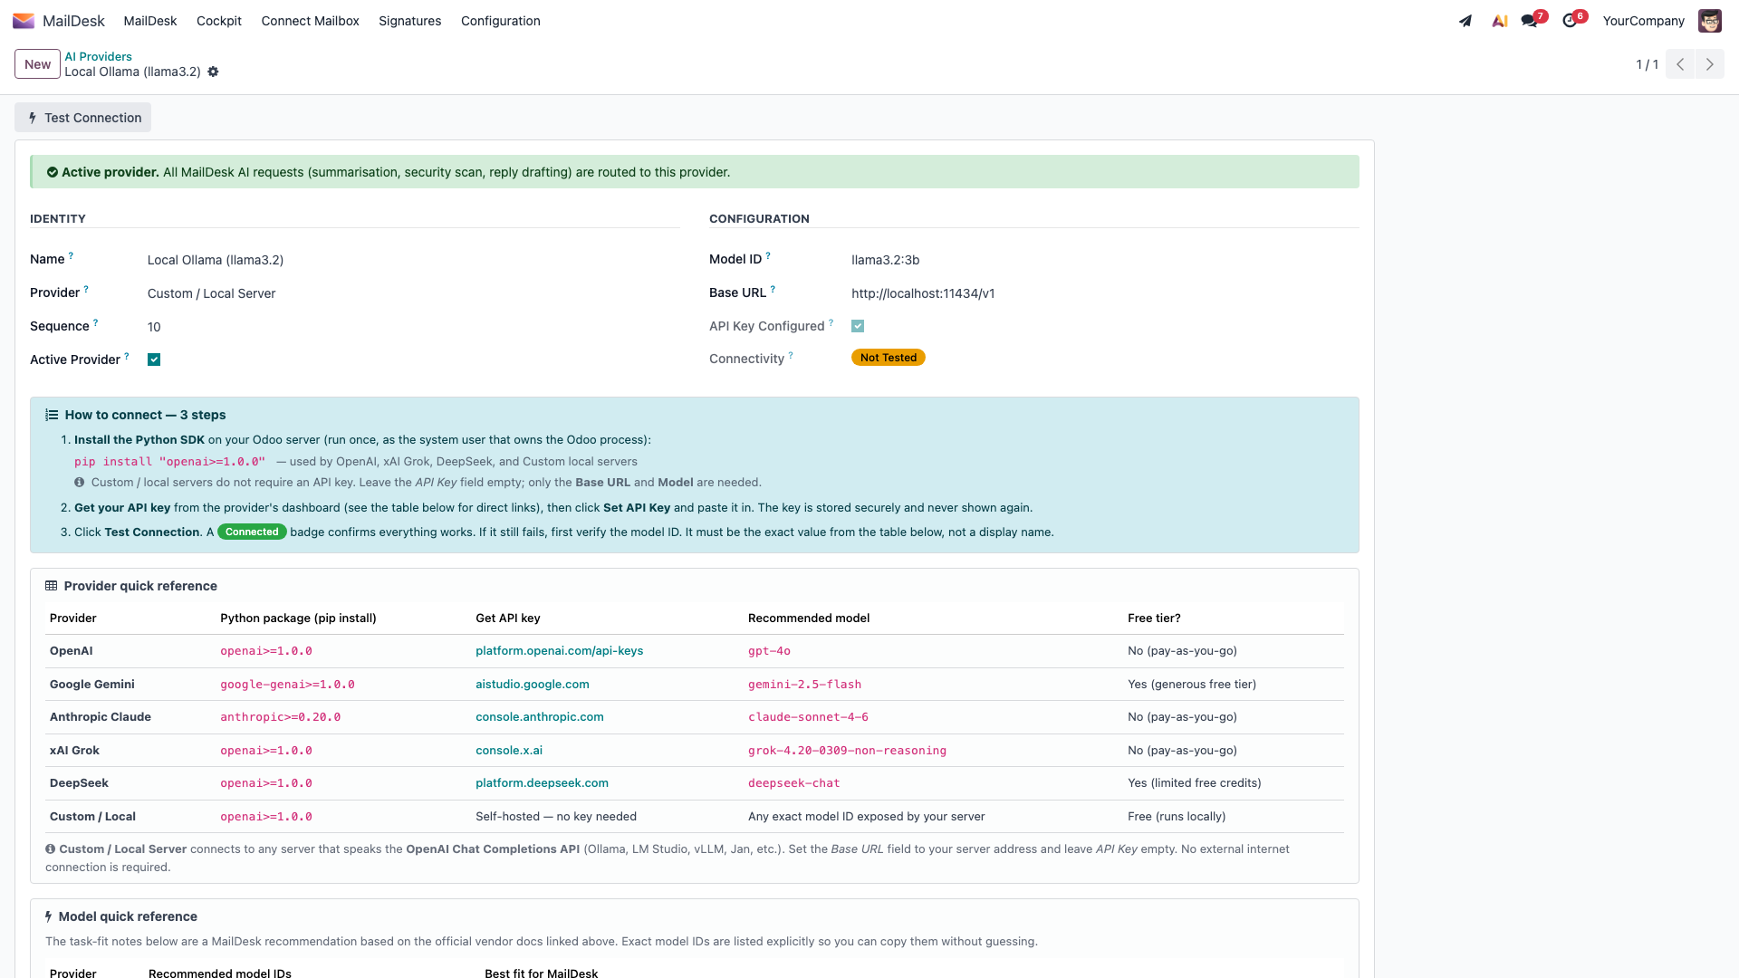Toggle the Active Provider checkbox
Viewport: 1739px width, 978px height.
(154, 360)
